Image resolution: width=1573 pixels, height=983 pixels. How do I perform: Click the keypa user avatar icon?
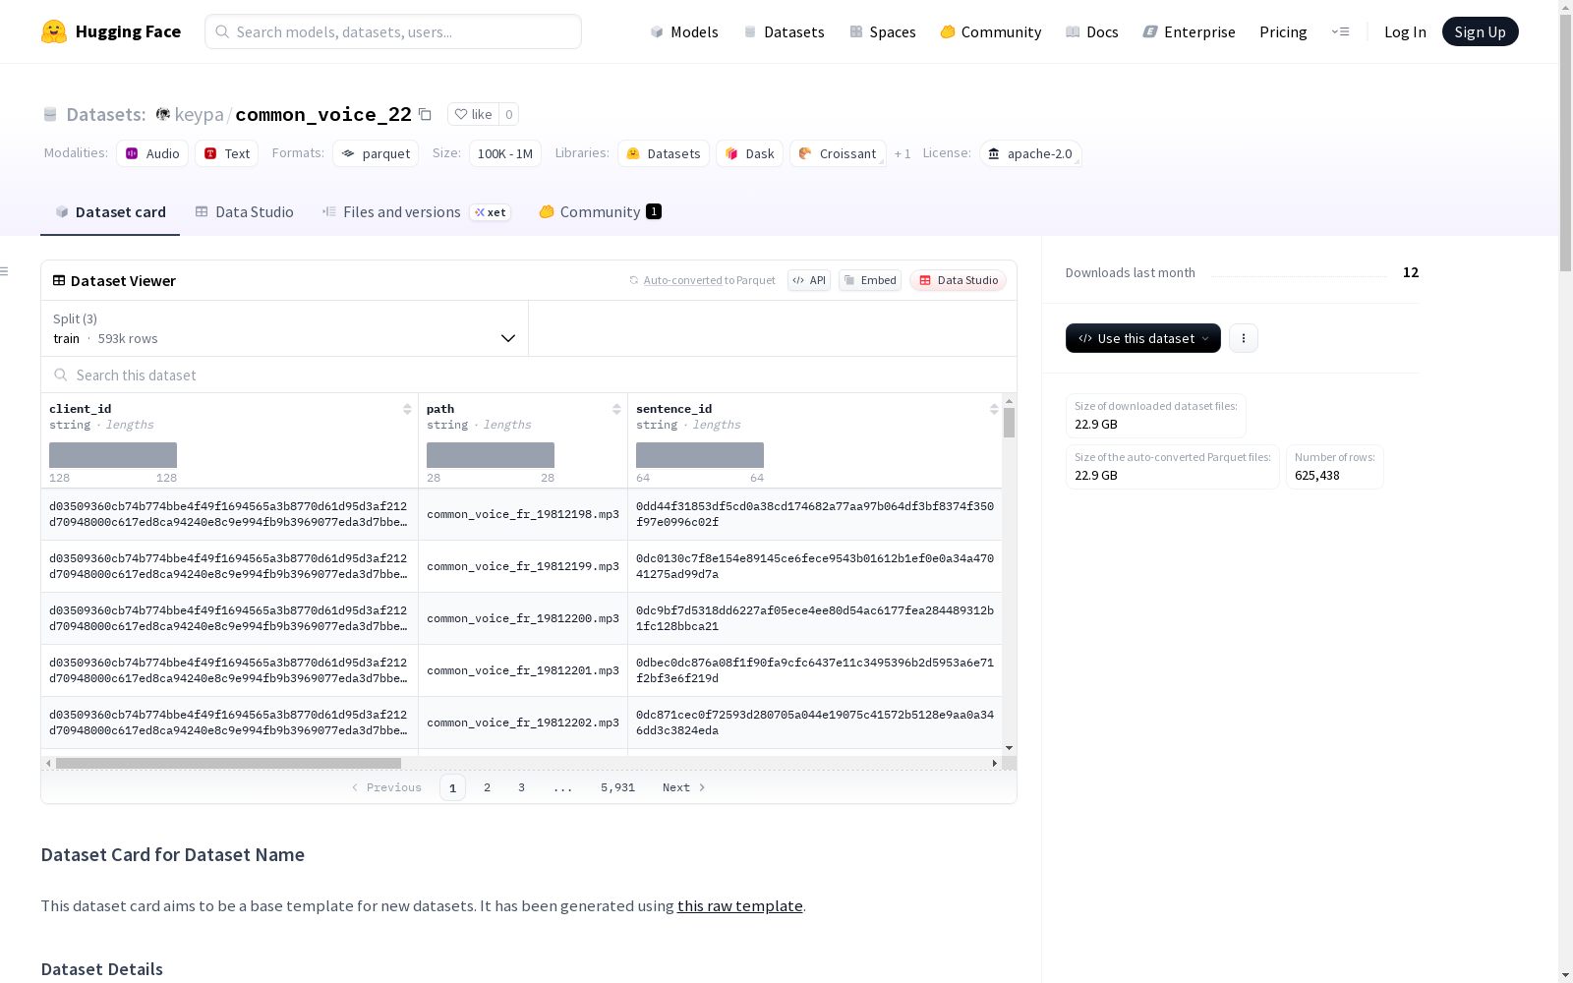[163, 114]
